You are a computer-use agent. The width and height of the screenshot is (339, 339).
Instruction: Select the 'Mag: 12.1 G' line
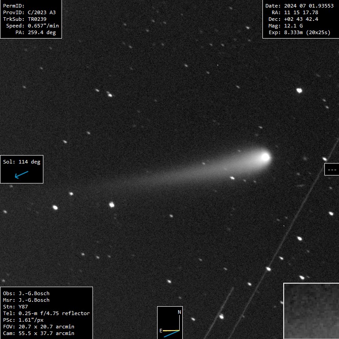285,26
